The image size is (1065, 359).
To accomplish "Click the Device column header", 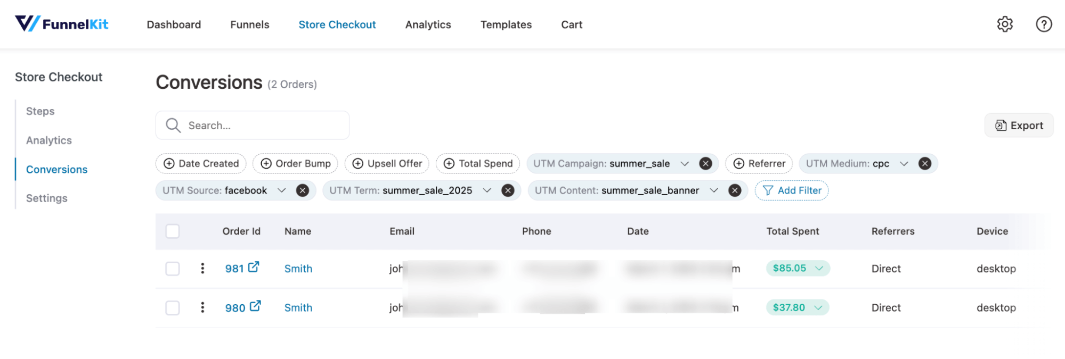I will point(992,231).
